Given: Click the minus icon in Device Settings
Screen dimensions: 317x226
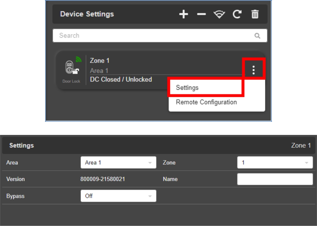Looking at the screenshot, I should (201, 14).
